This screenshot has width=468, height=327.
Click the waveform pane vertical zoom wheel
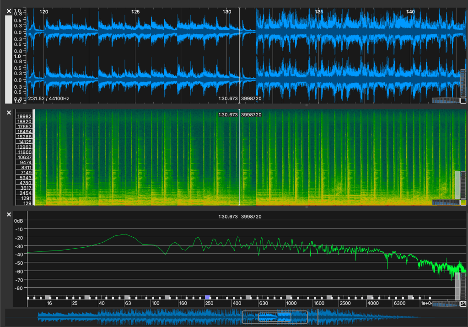[463, 82]
